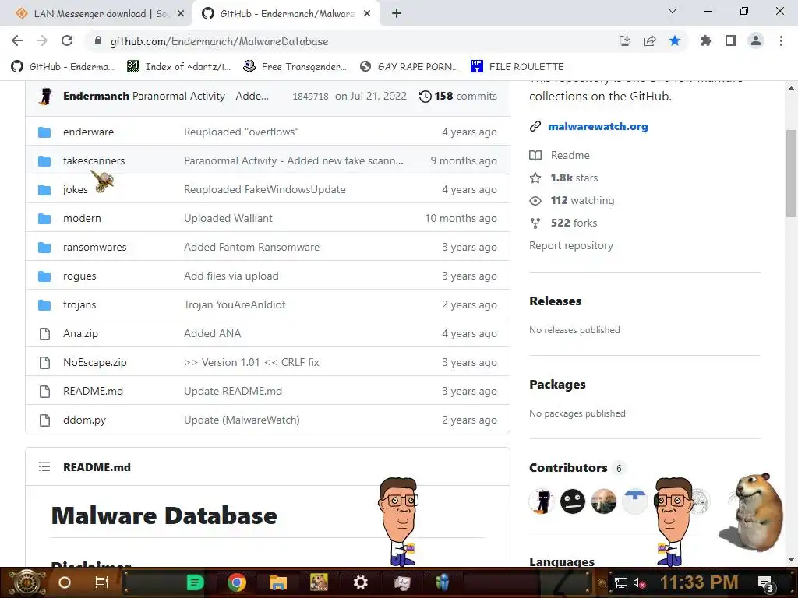Open the README.md outline list icon
The width and height of the screenshot is (798, 598).
coord(44,467)
